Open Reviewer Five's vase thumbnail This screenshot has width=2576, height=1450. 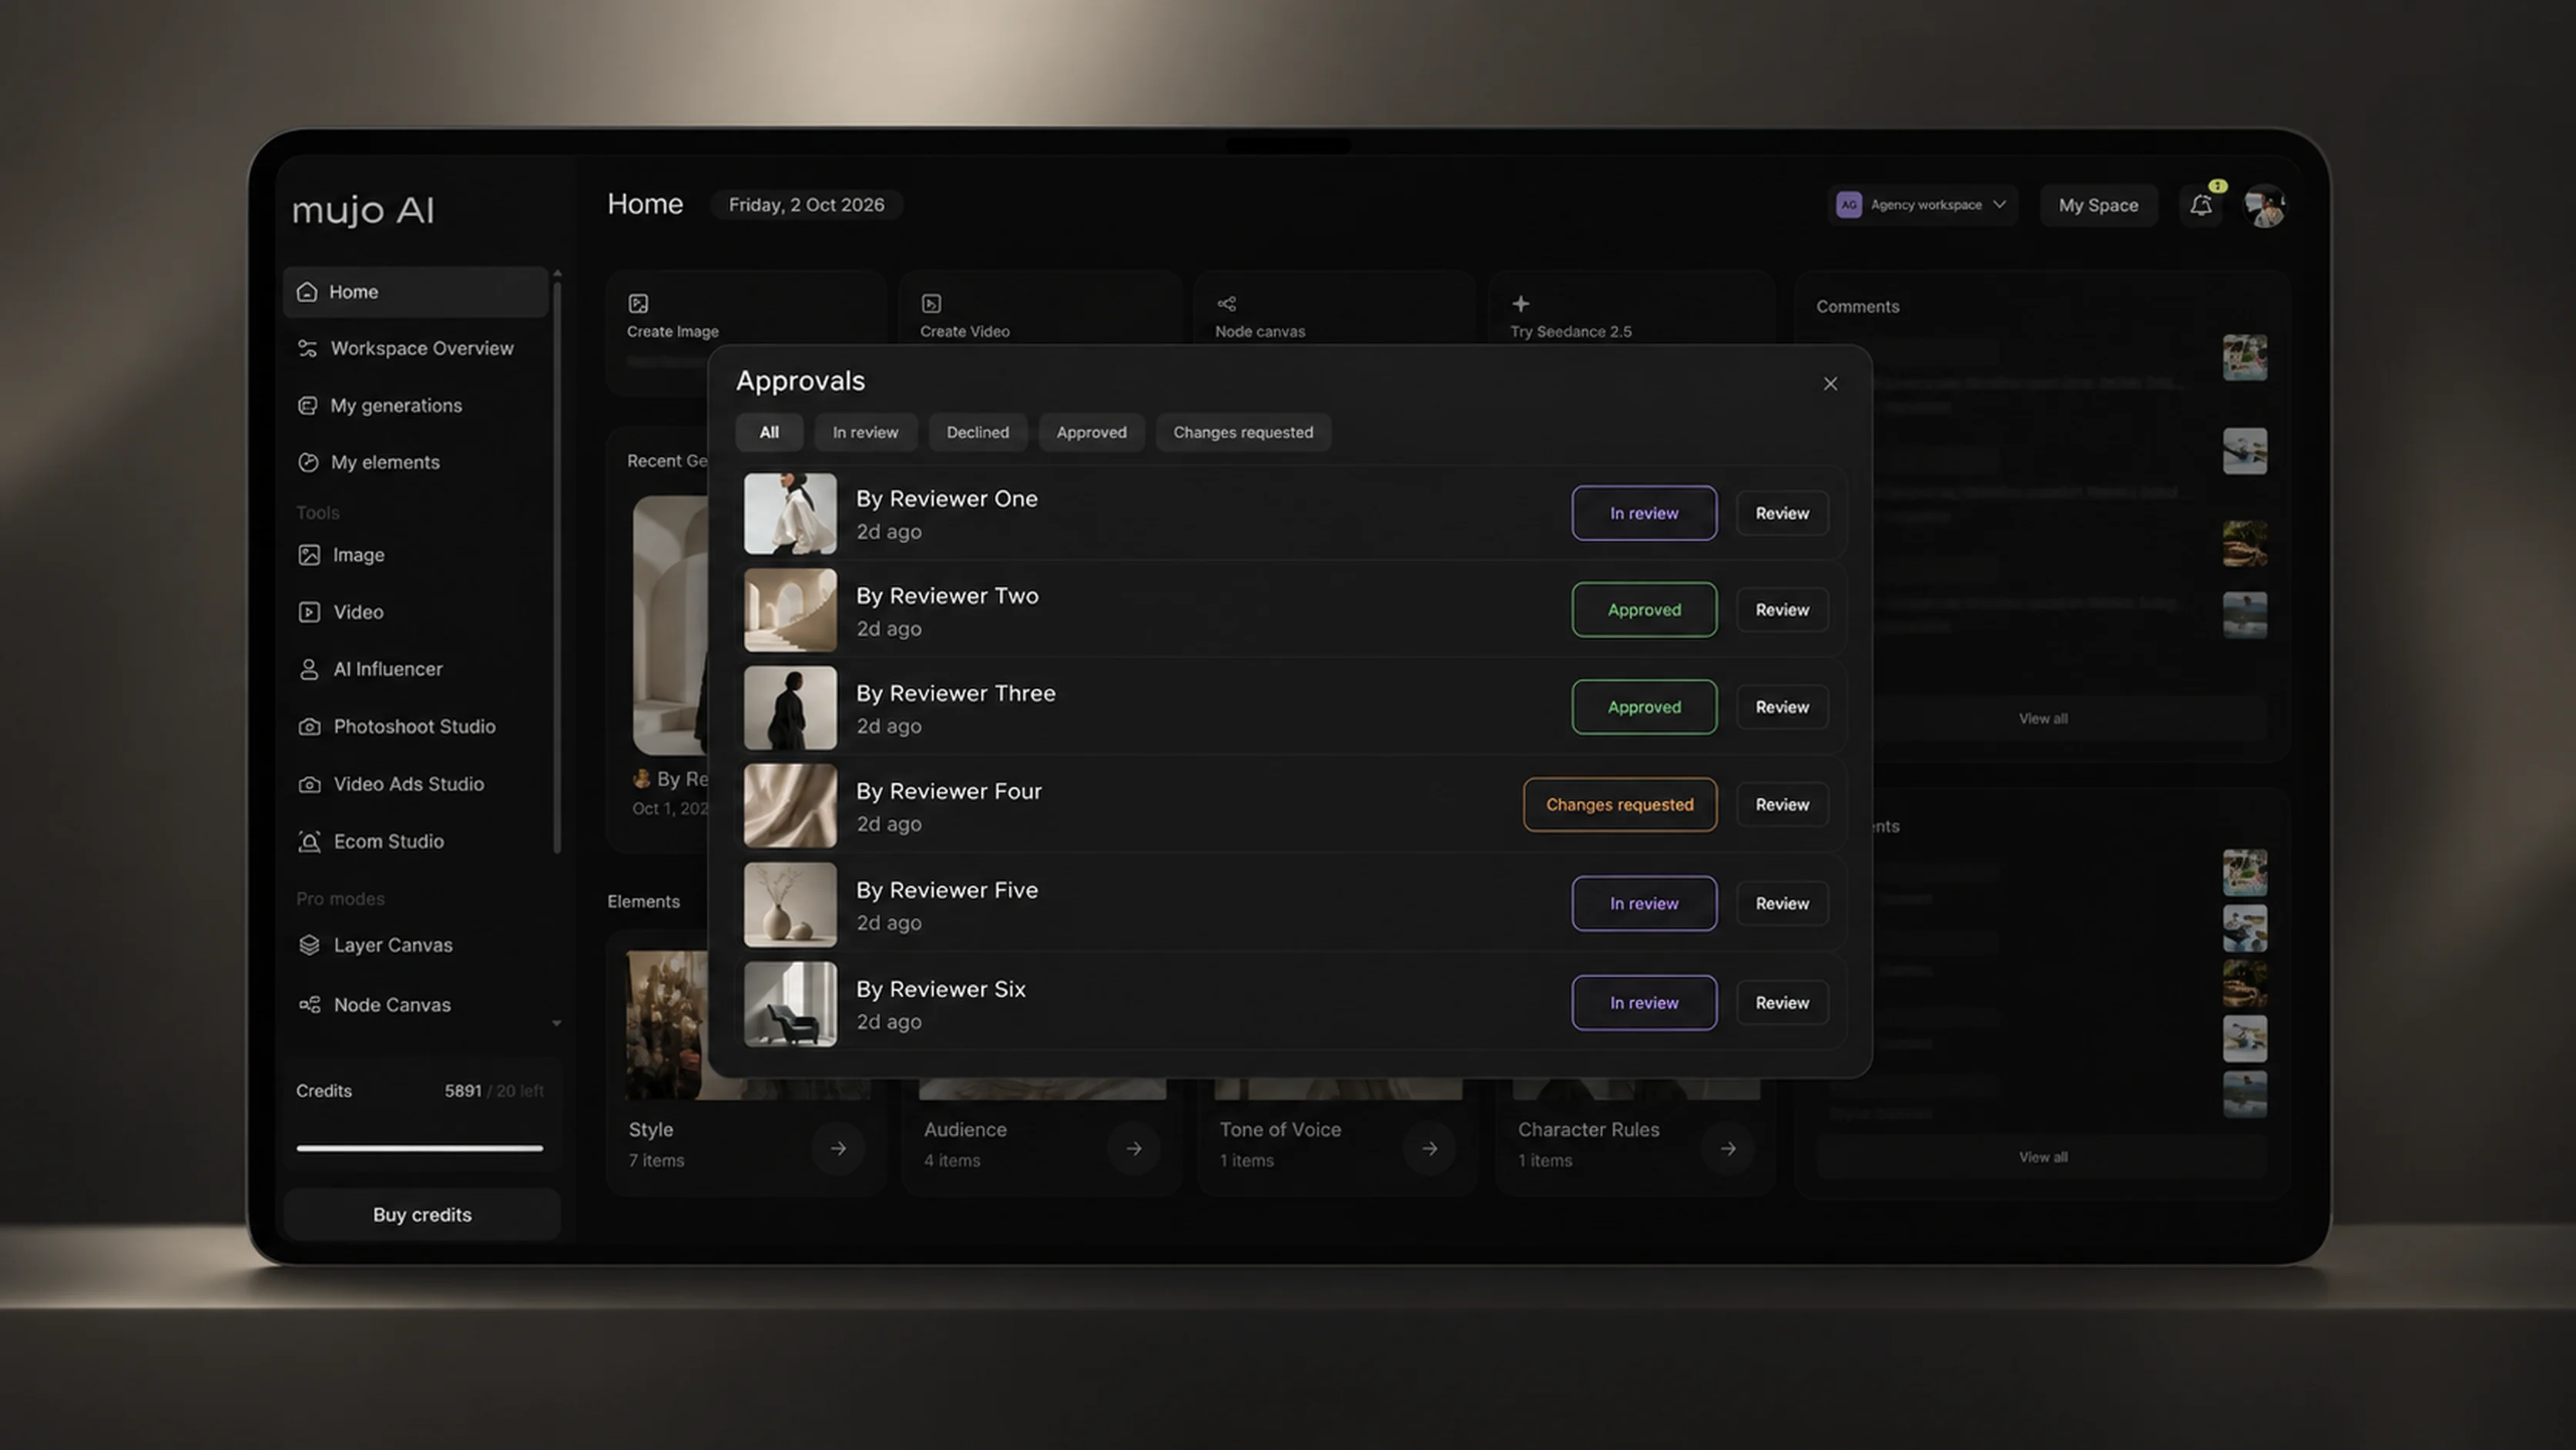point(790,904)
